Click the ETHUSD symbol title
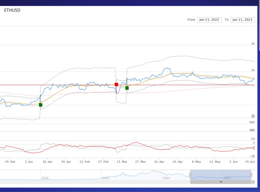Screen dimensions: 260x192 pos(12,10)
